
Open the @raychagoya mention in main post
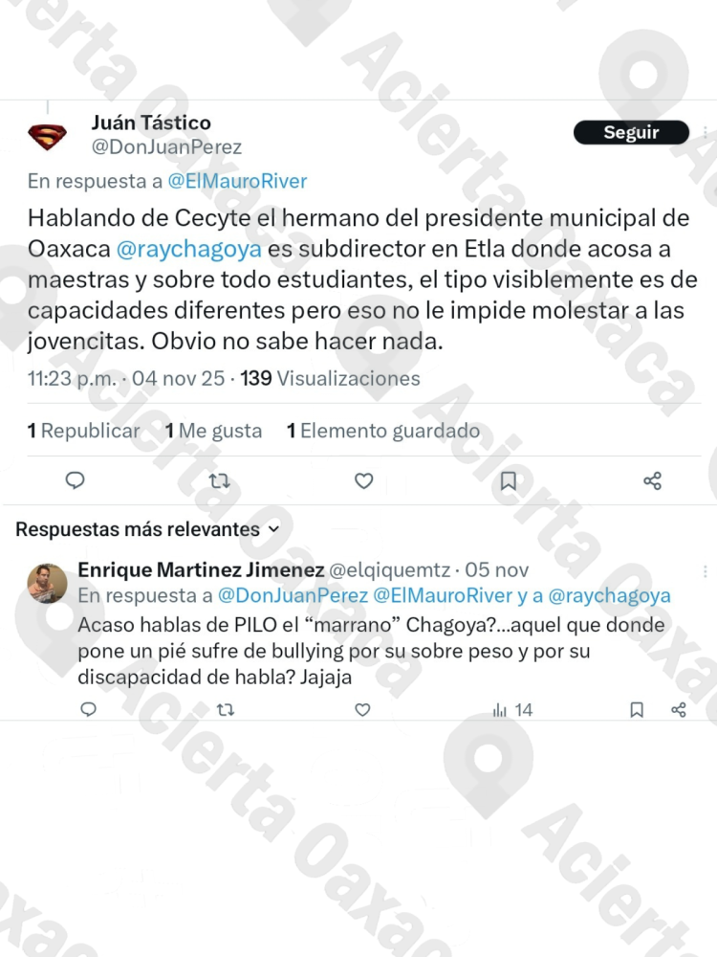(x=188, y=249)
